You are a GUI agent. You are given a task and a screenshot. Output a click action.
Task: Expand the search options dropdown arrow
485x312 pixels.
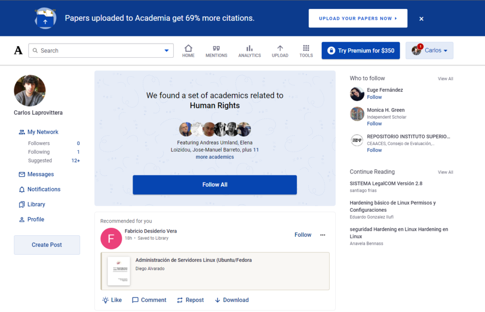[x=166, y=51]
